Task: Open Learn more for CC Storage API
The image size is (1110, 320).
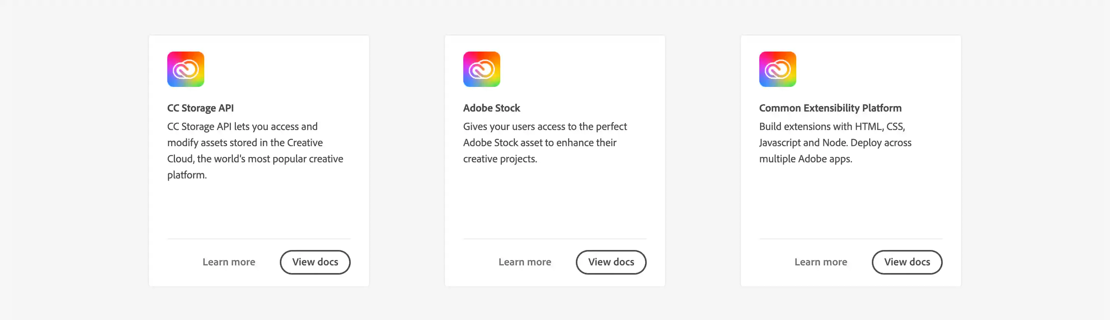Action: 229,262
